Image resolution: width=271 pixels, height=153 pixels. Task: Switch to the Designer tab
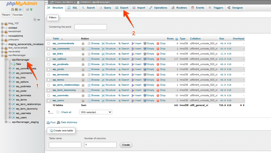[235, 8]
